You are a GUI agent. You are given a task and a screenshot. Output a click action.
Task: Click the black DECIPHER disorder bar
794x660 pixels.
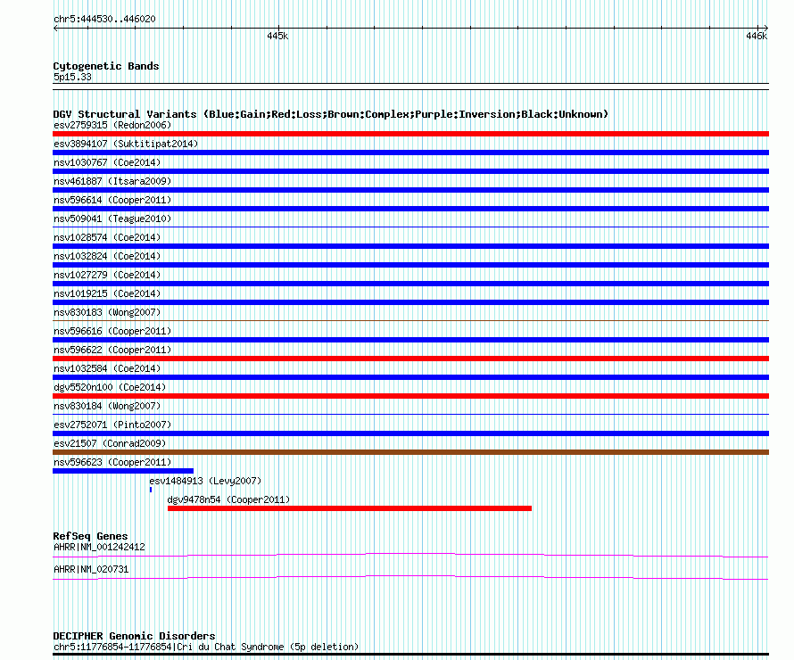tap(410, 655)
